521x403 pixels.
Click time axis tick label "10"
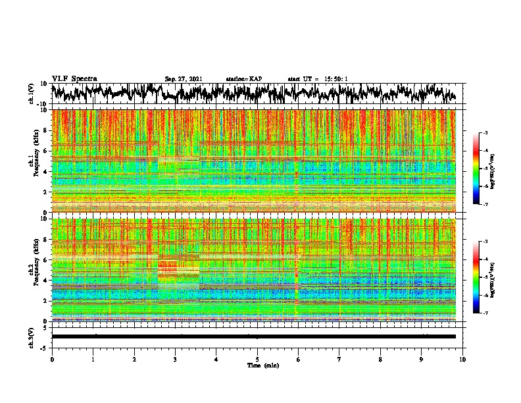462,360
